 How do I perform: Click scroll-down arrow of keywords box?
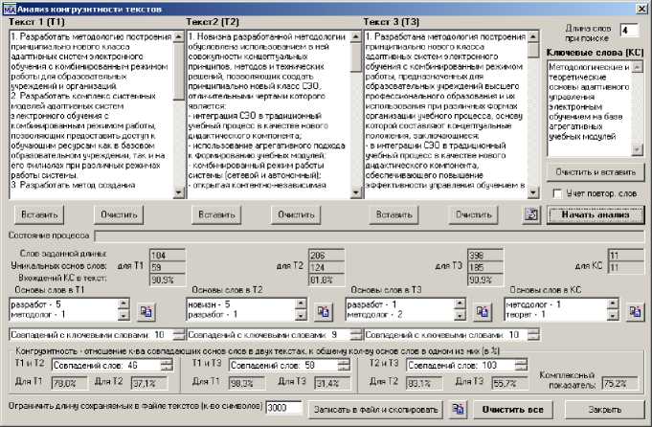(638, 150)
